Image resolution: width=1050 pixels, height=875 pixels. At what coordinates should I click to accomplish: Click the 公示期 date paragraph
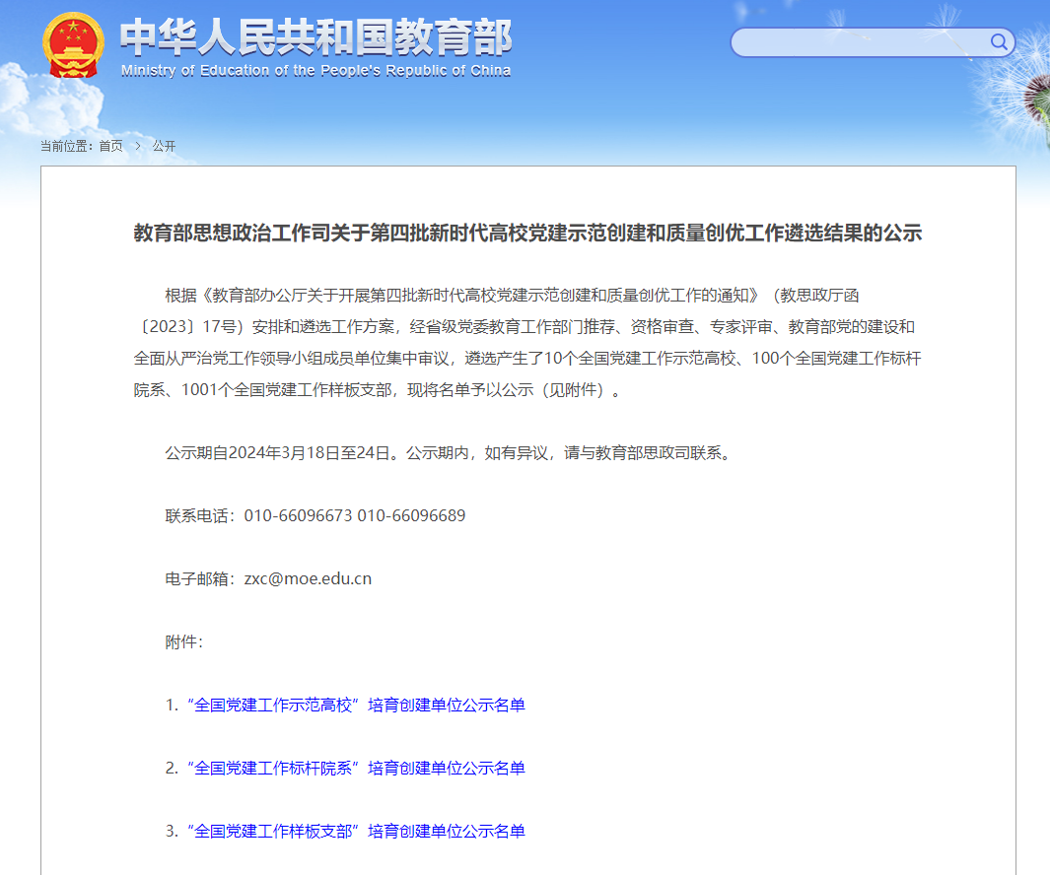(x=449, y=453)
